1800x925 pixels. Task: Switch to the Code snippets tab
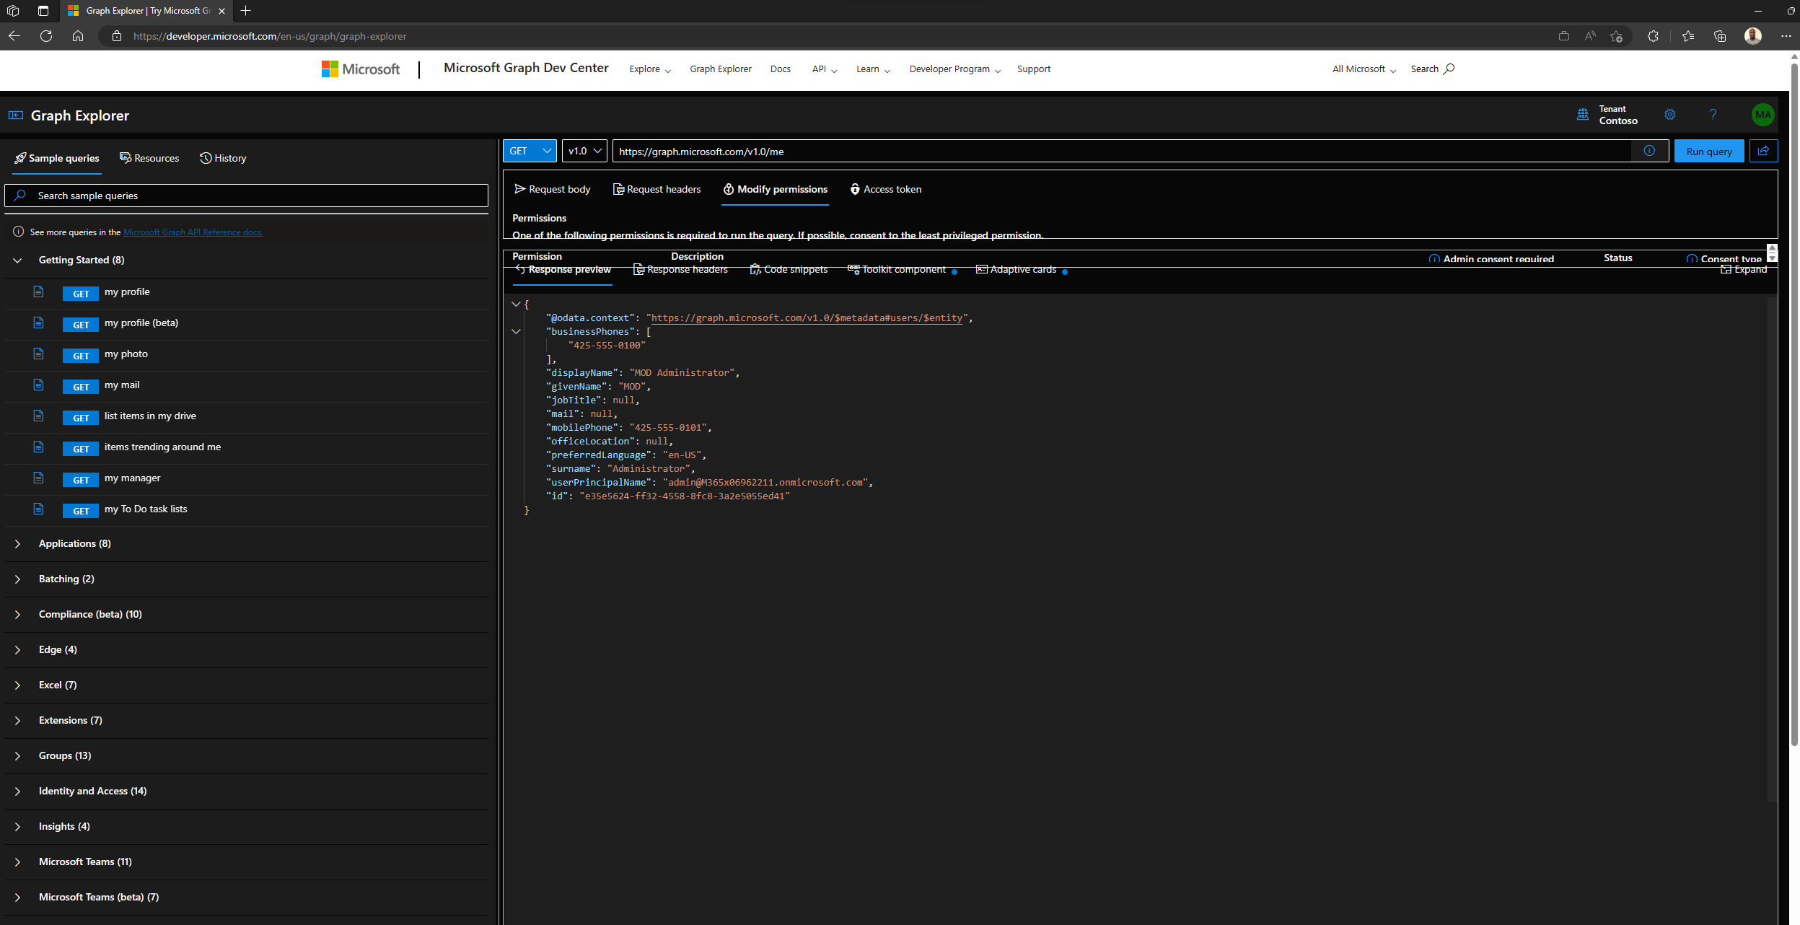click(788, 269)
